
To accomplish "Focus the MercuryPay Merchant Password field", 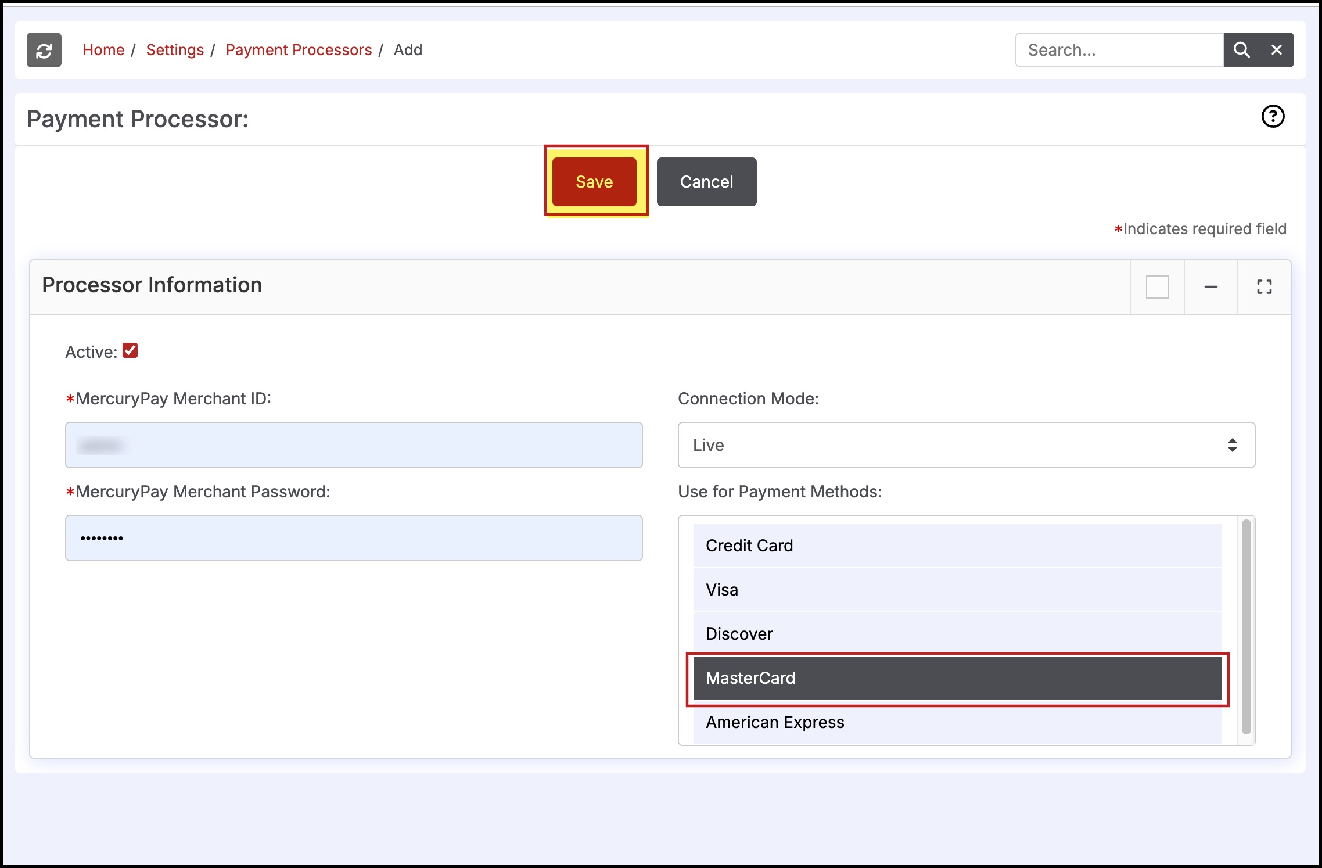I will 353,538.
